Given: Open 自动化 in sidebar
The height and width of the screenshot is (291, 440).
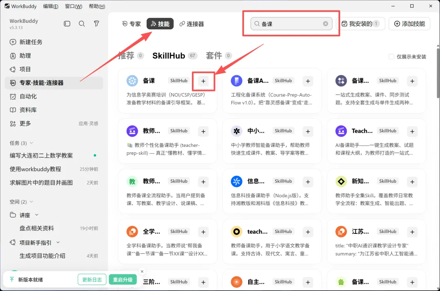Looking at the screenshot, I should pyautogui.click(x=54, y=96).
